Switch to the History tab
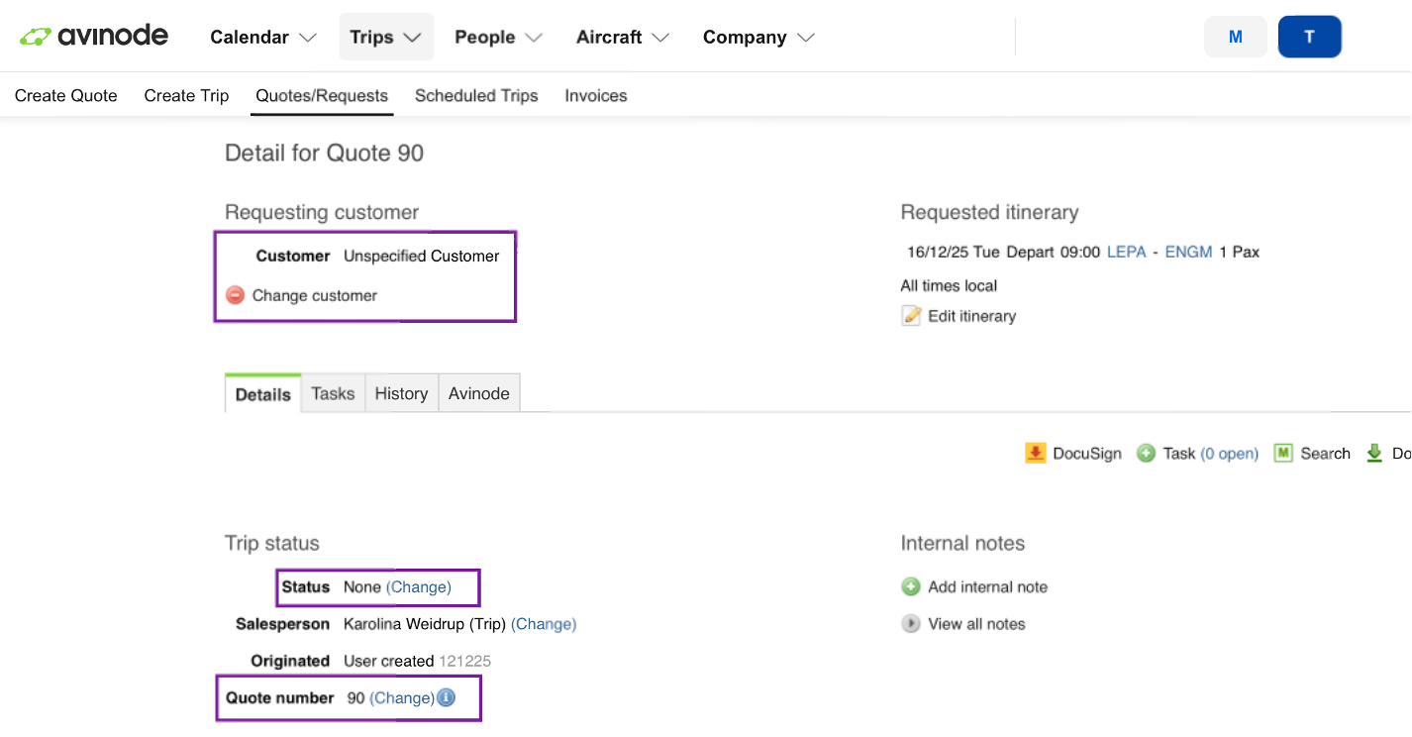 pos(401,393)
